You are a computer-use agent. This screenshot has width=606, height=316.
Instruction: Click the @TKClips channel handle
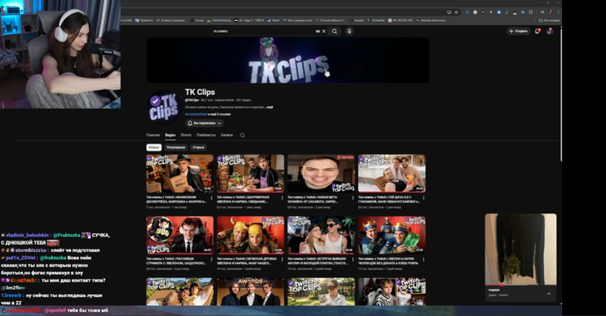point(192,100)
